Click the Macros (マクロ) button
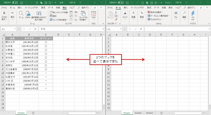 [93, 15]
